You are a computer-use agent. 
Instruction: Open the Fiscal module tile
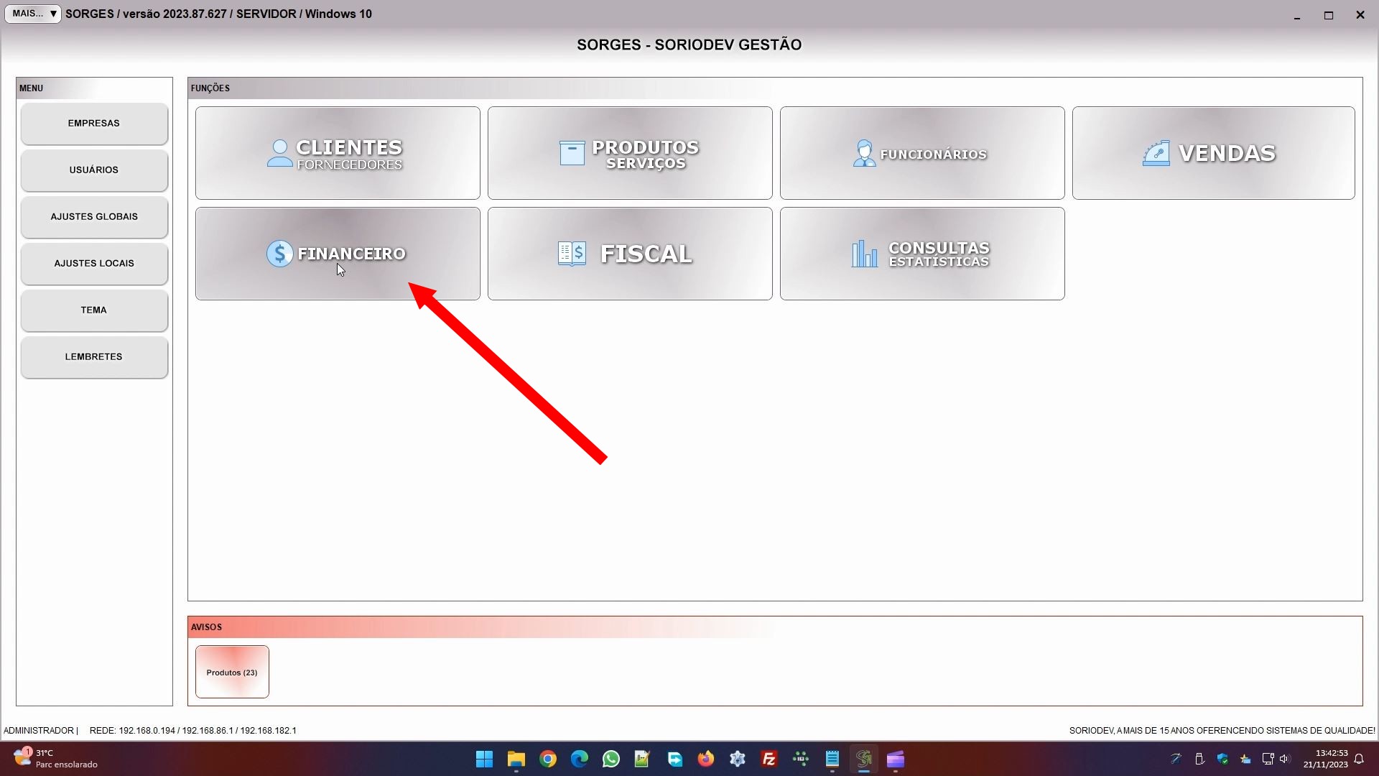[x=630, y=254]
